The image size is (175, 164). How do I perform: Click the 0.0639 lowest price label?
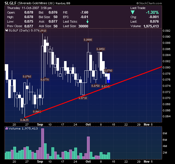coord(25,120)
